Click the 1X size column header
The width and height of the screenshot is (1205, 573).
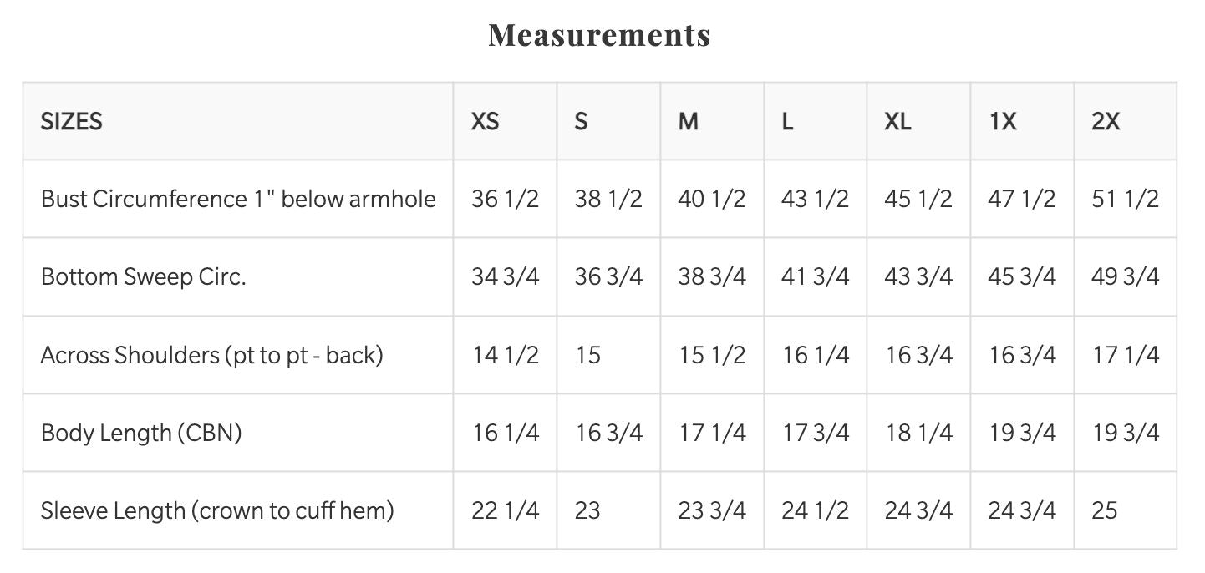[1002, 122]
